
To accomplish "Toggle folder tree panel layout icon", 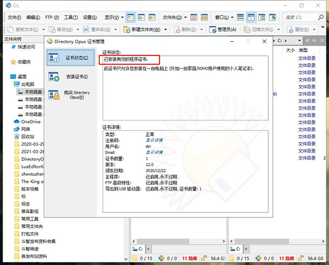I will (262, 18).
